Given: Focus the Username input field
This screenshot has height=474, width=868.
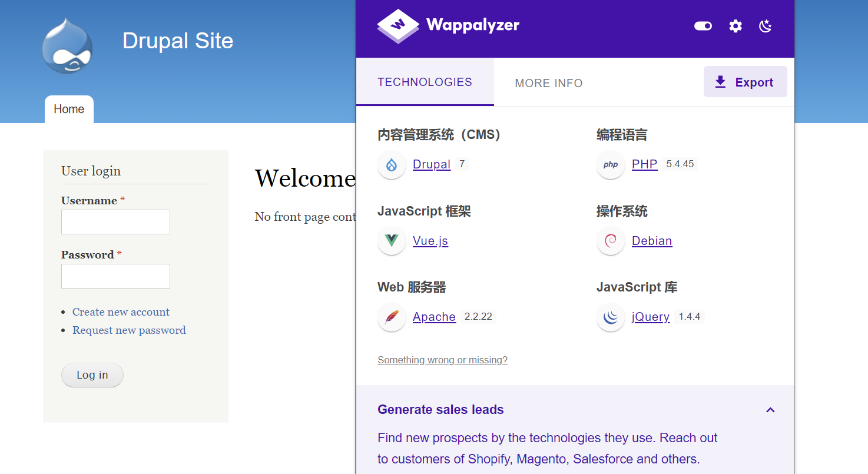Looking at the screenshot, I should [x=115, y=222].
